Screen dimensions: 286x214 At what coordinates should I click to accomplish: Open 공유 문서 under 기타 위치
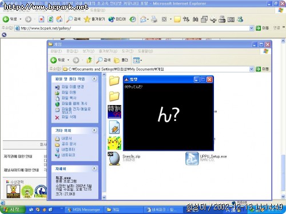(x=69, y=144)
